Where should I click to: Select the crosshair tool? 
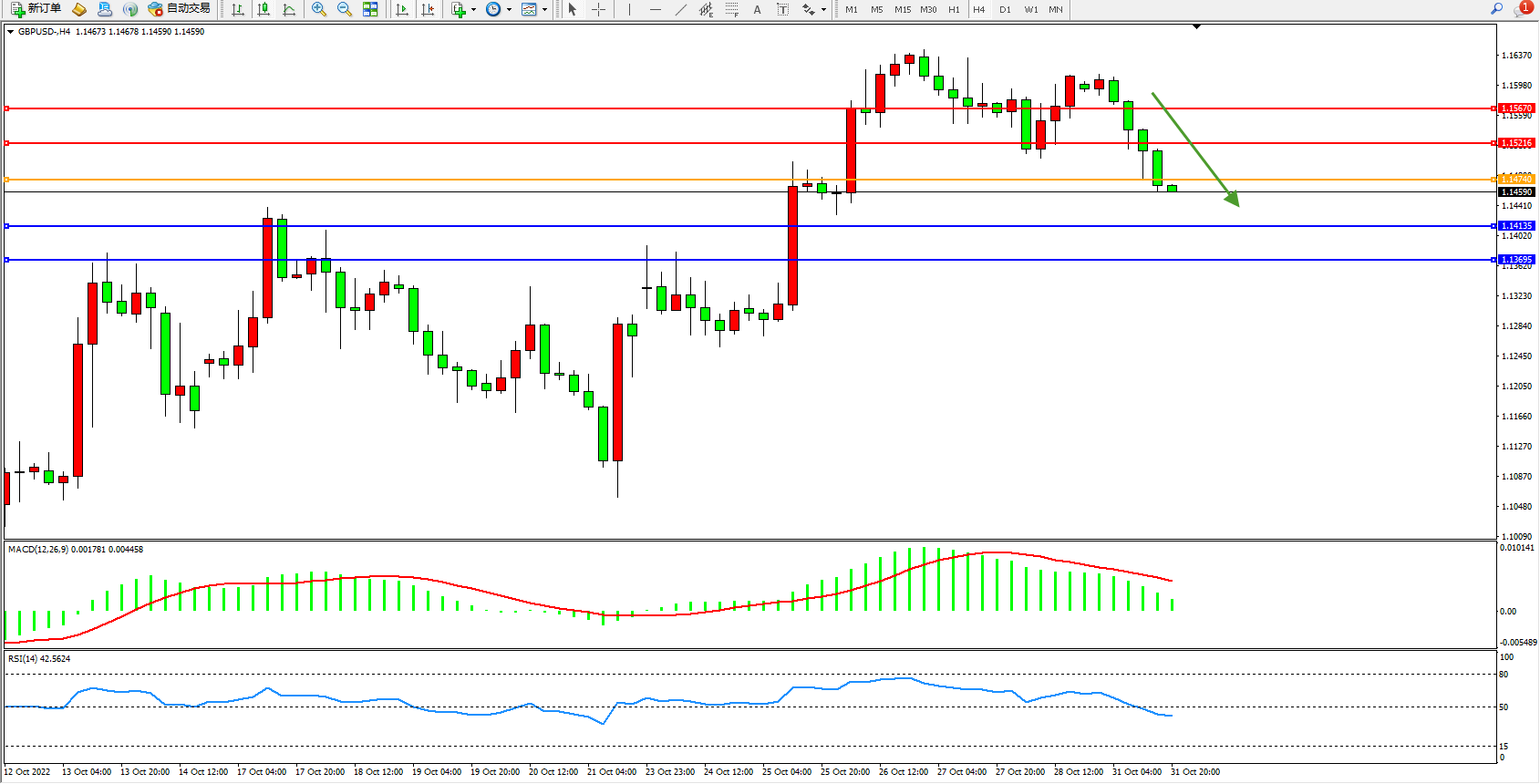point(599,9)
